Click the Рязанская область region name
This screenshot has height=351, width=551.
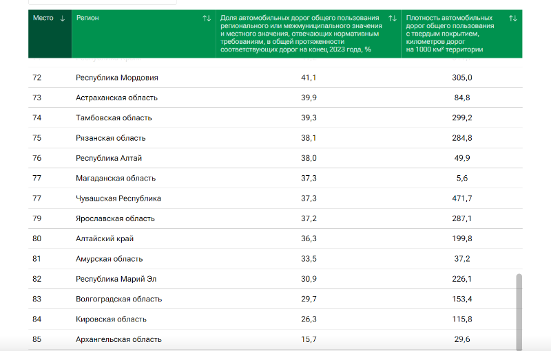click(111, 138)
